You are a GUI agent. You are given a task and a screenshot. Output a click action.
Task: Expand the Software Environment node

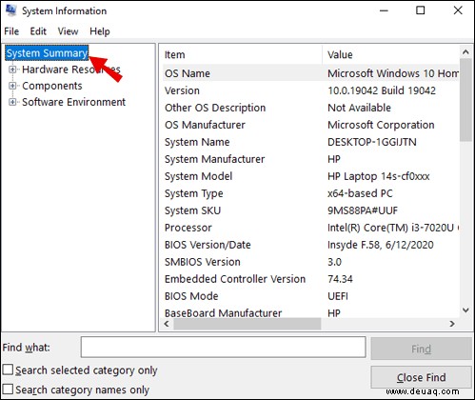coord(12,102)
